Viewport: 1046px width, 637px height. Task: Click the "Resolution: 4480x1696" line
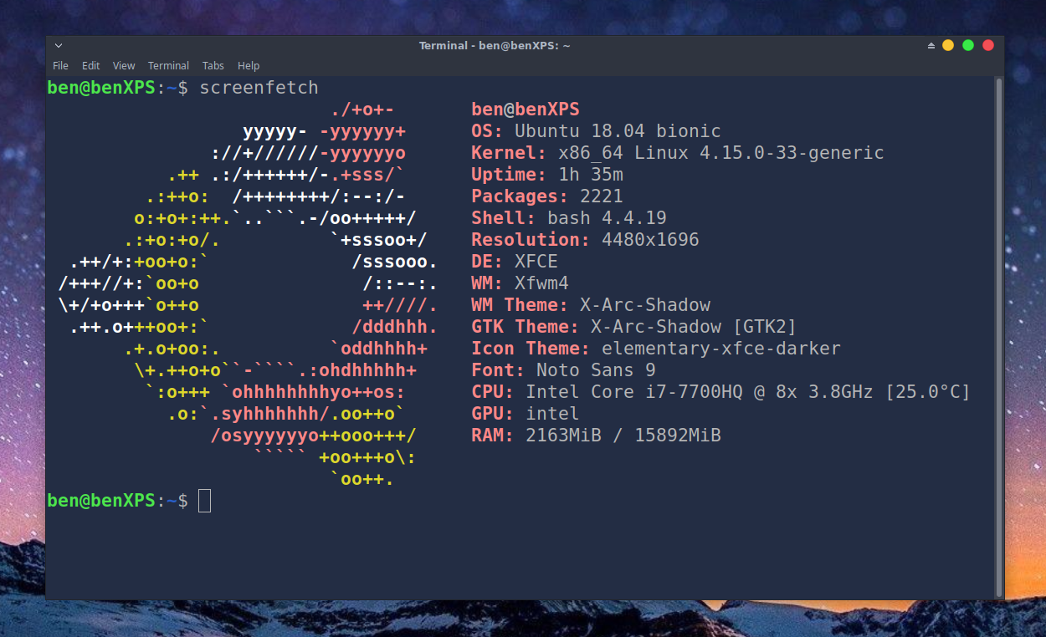pos(585,240)
